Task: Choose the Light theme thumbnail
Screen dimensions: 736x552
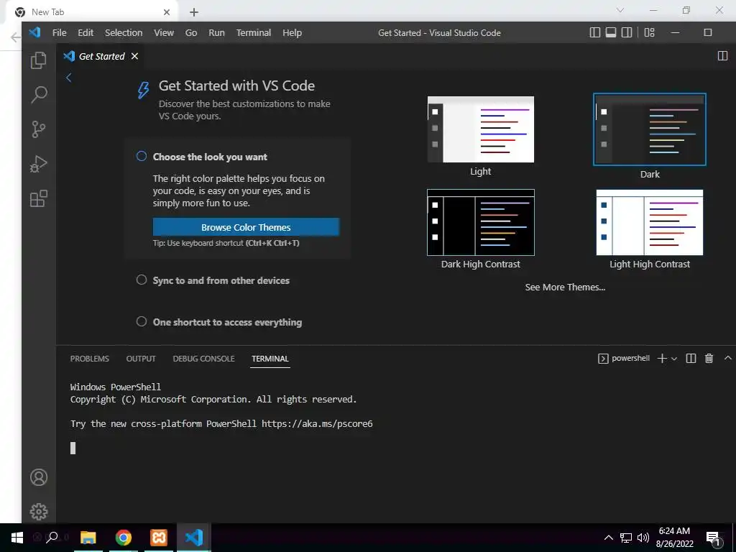Action: point(481,129)
